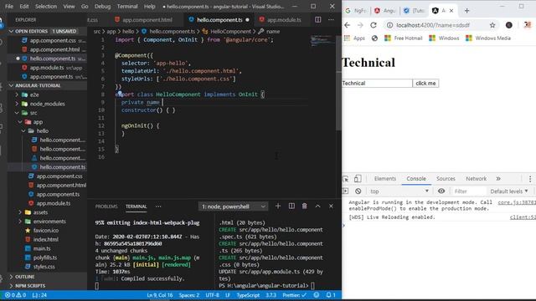
Task: Close the active Chrome tab
Action: 451,11
